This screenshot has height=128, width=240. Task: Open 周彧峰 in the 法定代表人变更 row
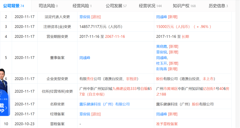click(161, 17)
